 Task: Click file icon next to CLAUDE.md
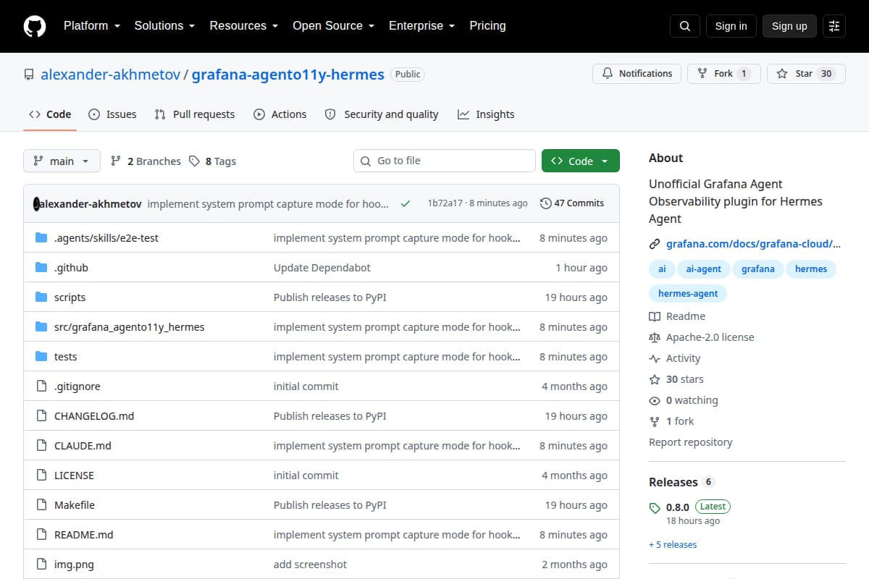(41, 446)
